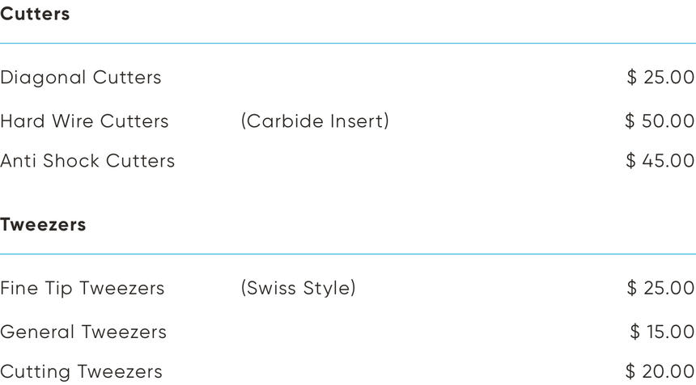
Task: Click the Tweezers section heading
Action: (x=43, y=225)
